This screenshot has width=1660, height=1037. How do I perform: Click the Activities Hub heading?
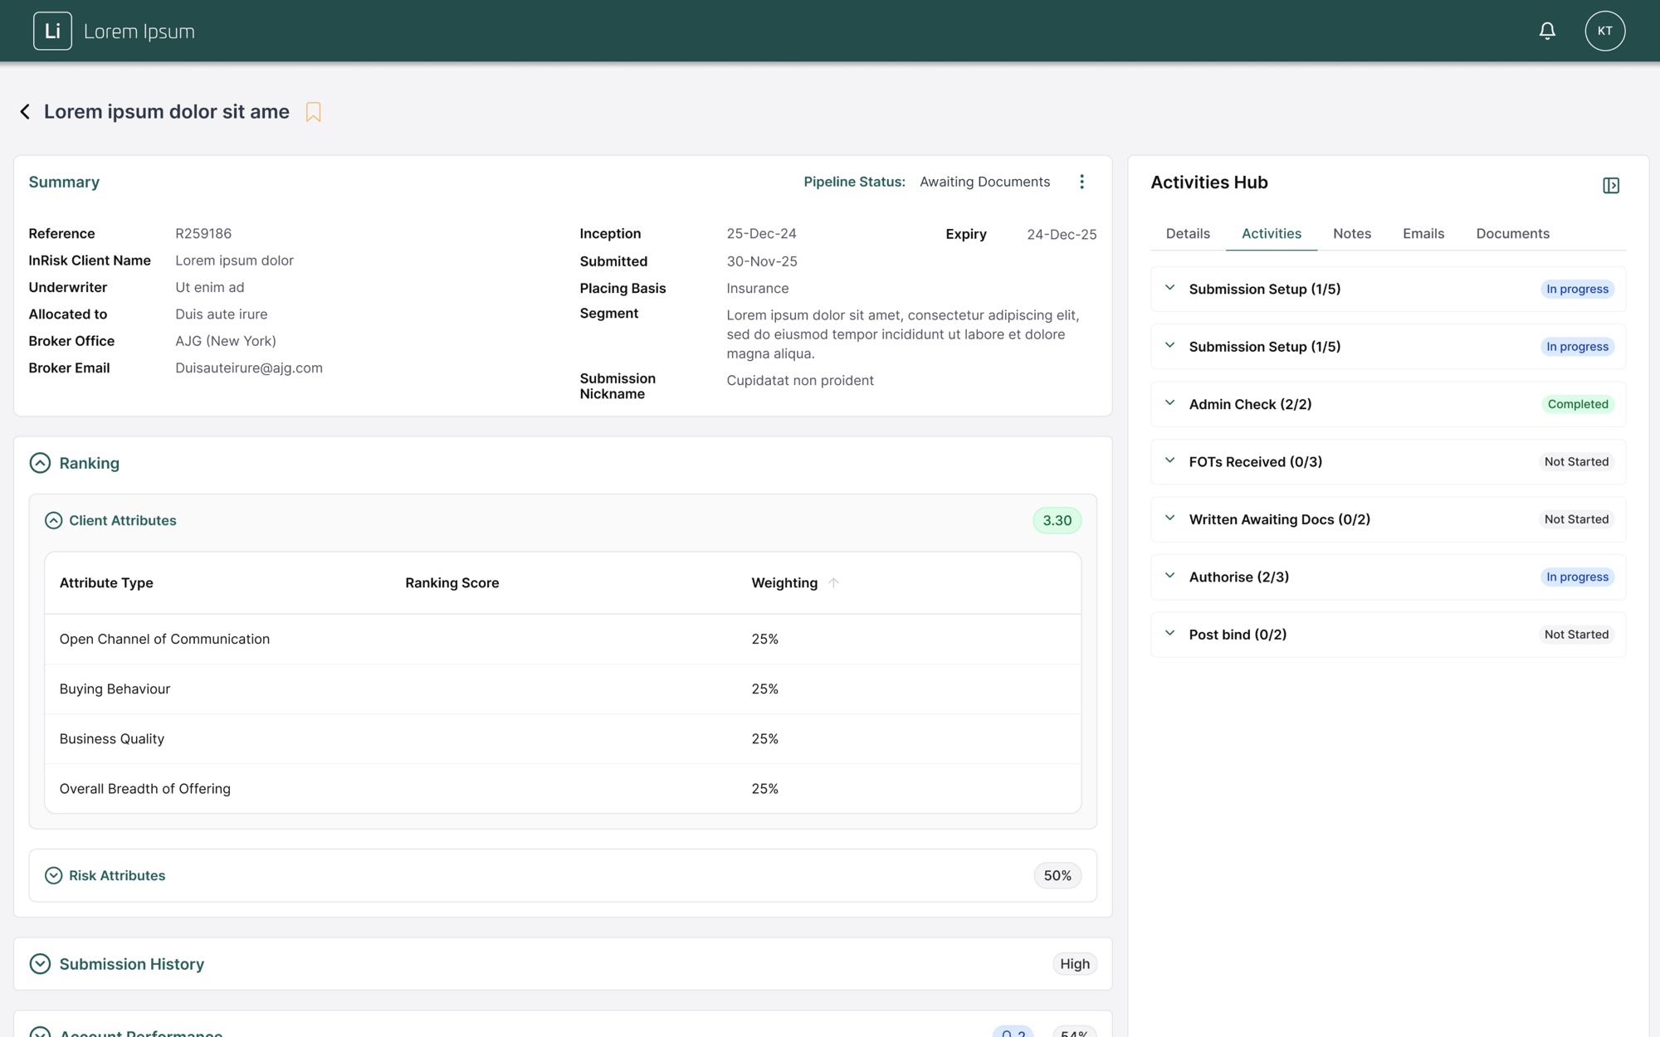tap(1209, 183)
